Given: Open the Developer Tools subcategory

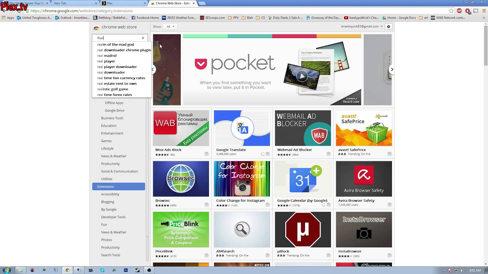Looking at the screenshot, I should (x=113, y=217).
